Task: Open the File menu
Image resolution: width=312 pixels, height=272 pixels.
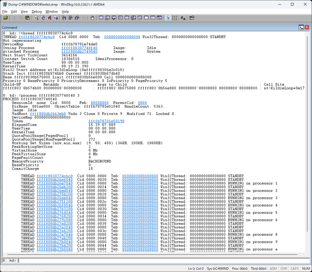Action: tap(5, 12)
